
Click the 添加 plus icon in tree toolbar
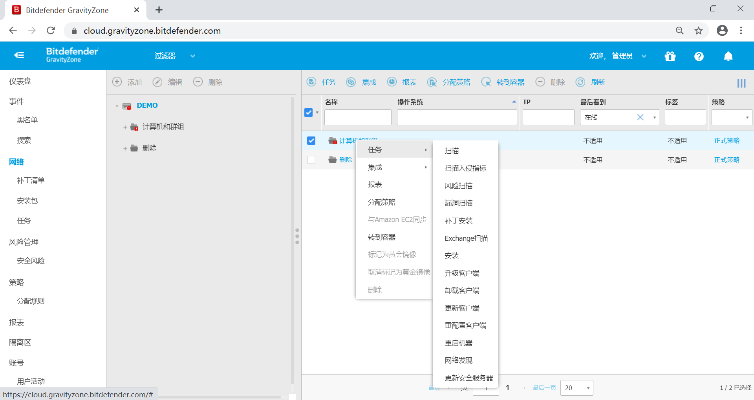point(117,82)
